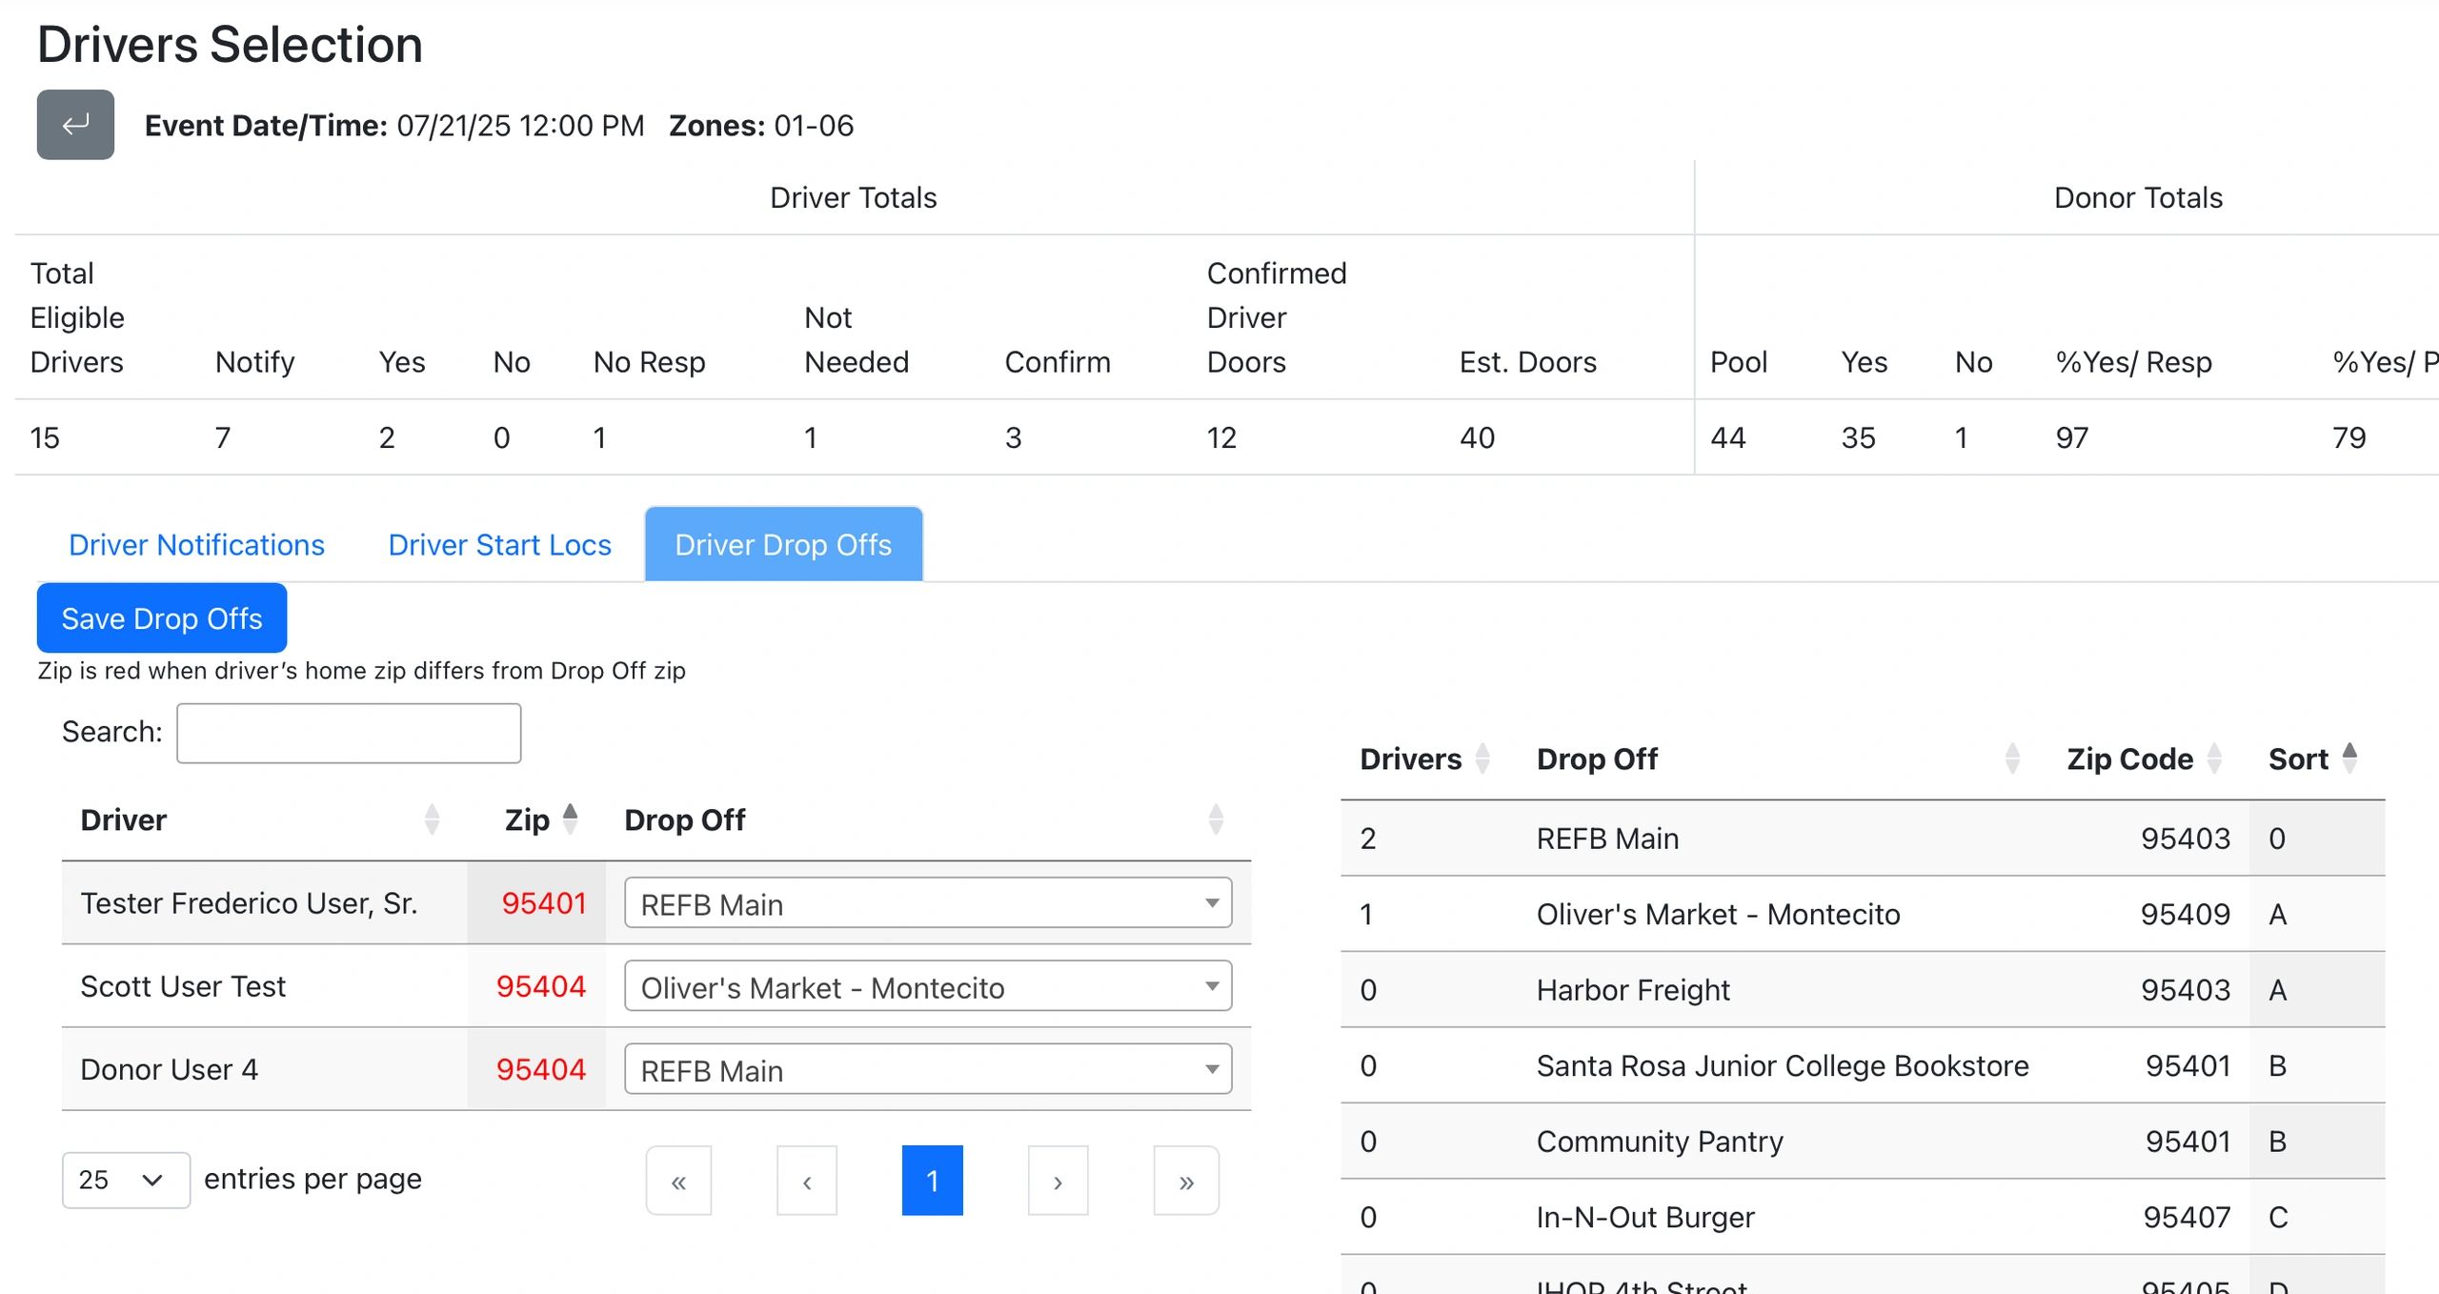Viewport: 2439px width, 1294px height.
Task: Sort left table by Driver column
Action: (124, 819)
